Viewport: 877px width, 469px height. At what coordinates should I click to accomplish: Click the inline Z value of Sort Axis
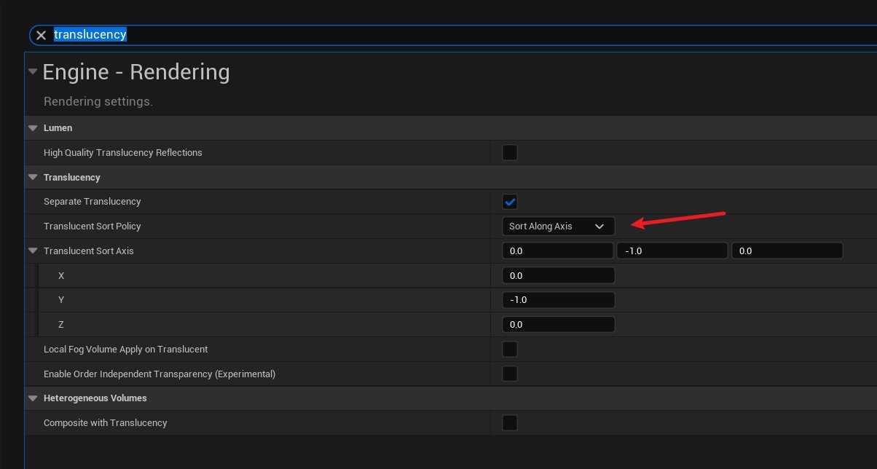tap(787, 251)
